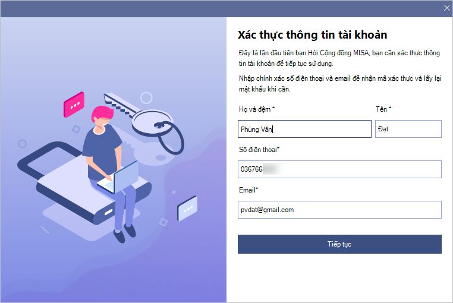Click the Tên input containing Đạt
This screenshot has height=303, width=453.
(x=408, y=129)
